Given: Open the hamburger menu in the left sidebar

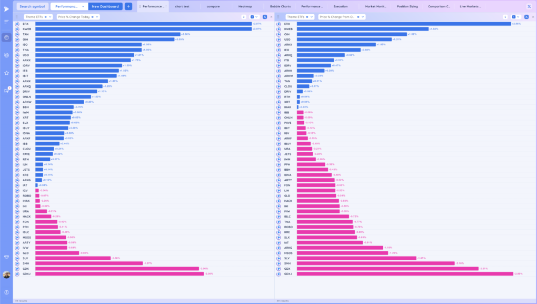Looking at the screenshot, I should coord(6,22).
